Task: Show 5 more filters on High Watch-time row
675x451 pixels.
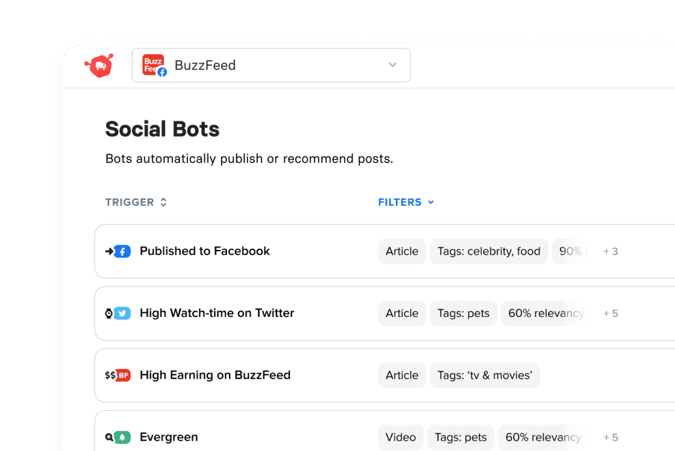Action: pyautogui.click(x=611, y=313)
